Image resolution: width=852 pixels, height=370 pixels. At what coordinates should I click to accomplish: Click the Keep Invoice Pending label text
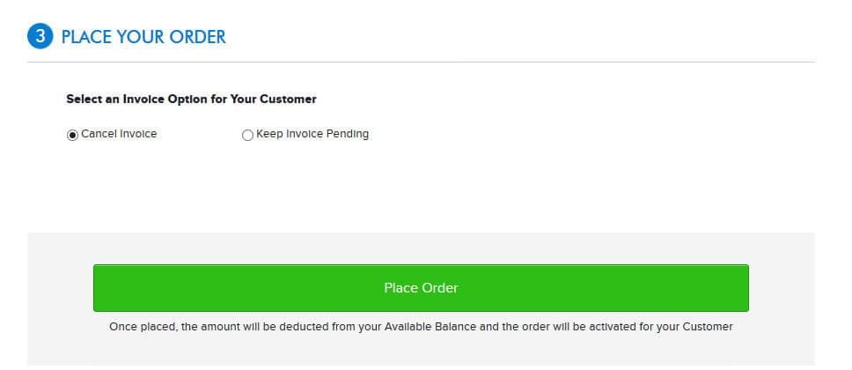click(312, 134)
